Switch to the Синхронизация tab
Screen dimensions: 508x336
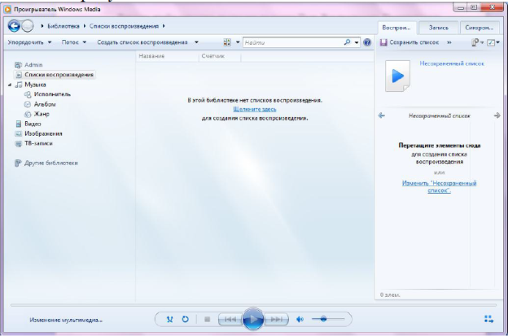[x=480, y=28]
